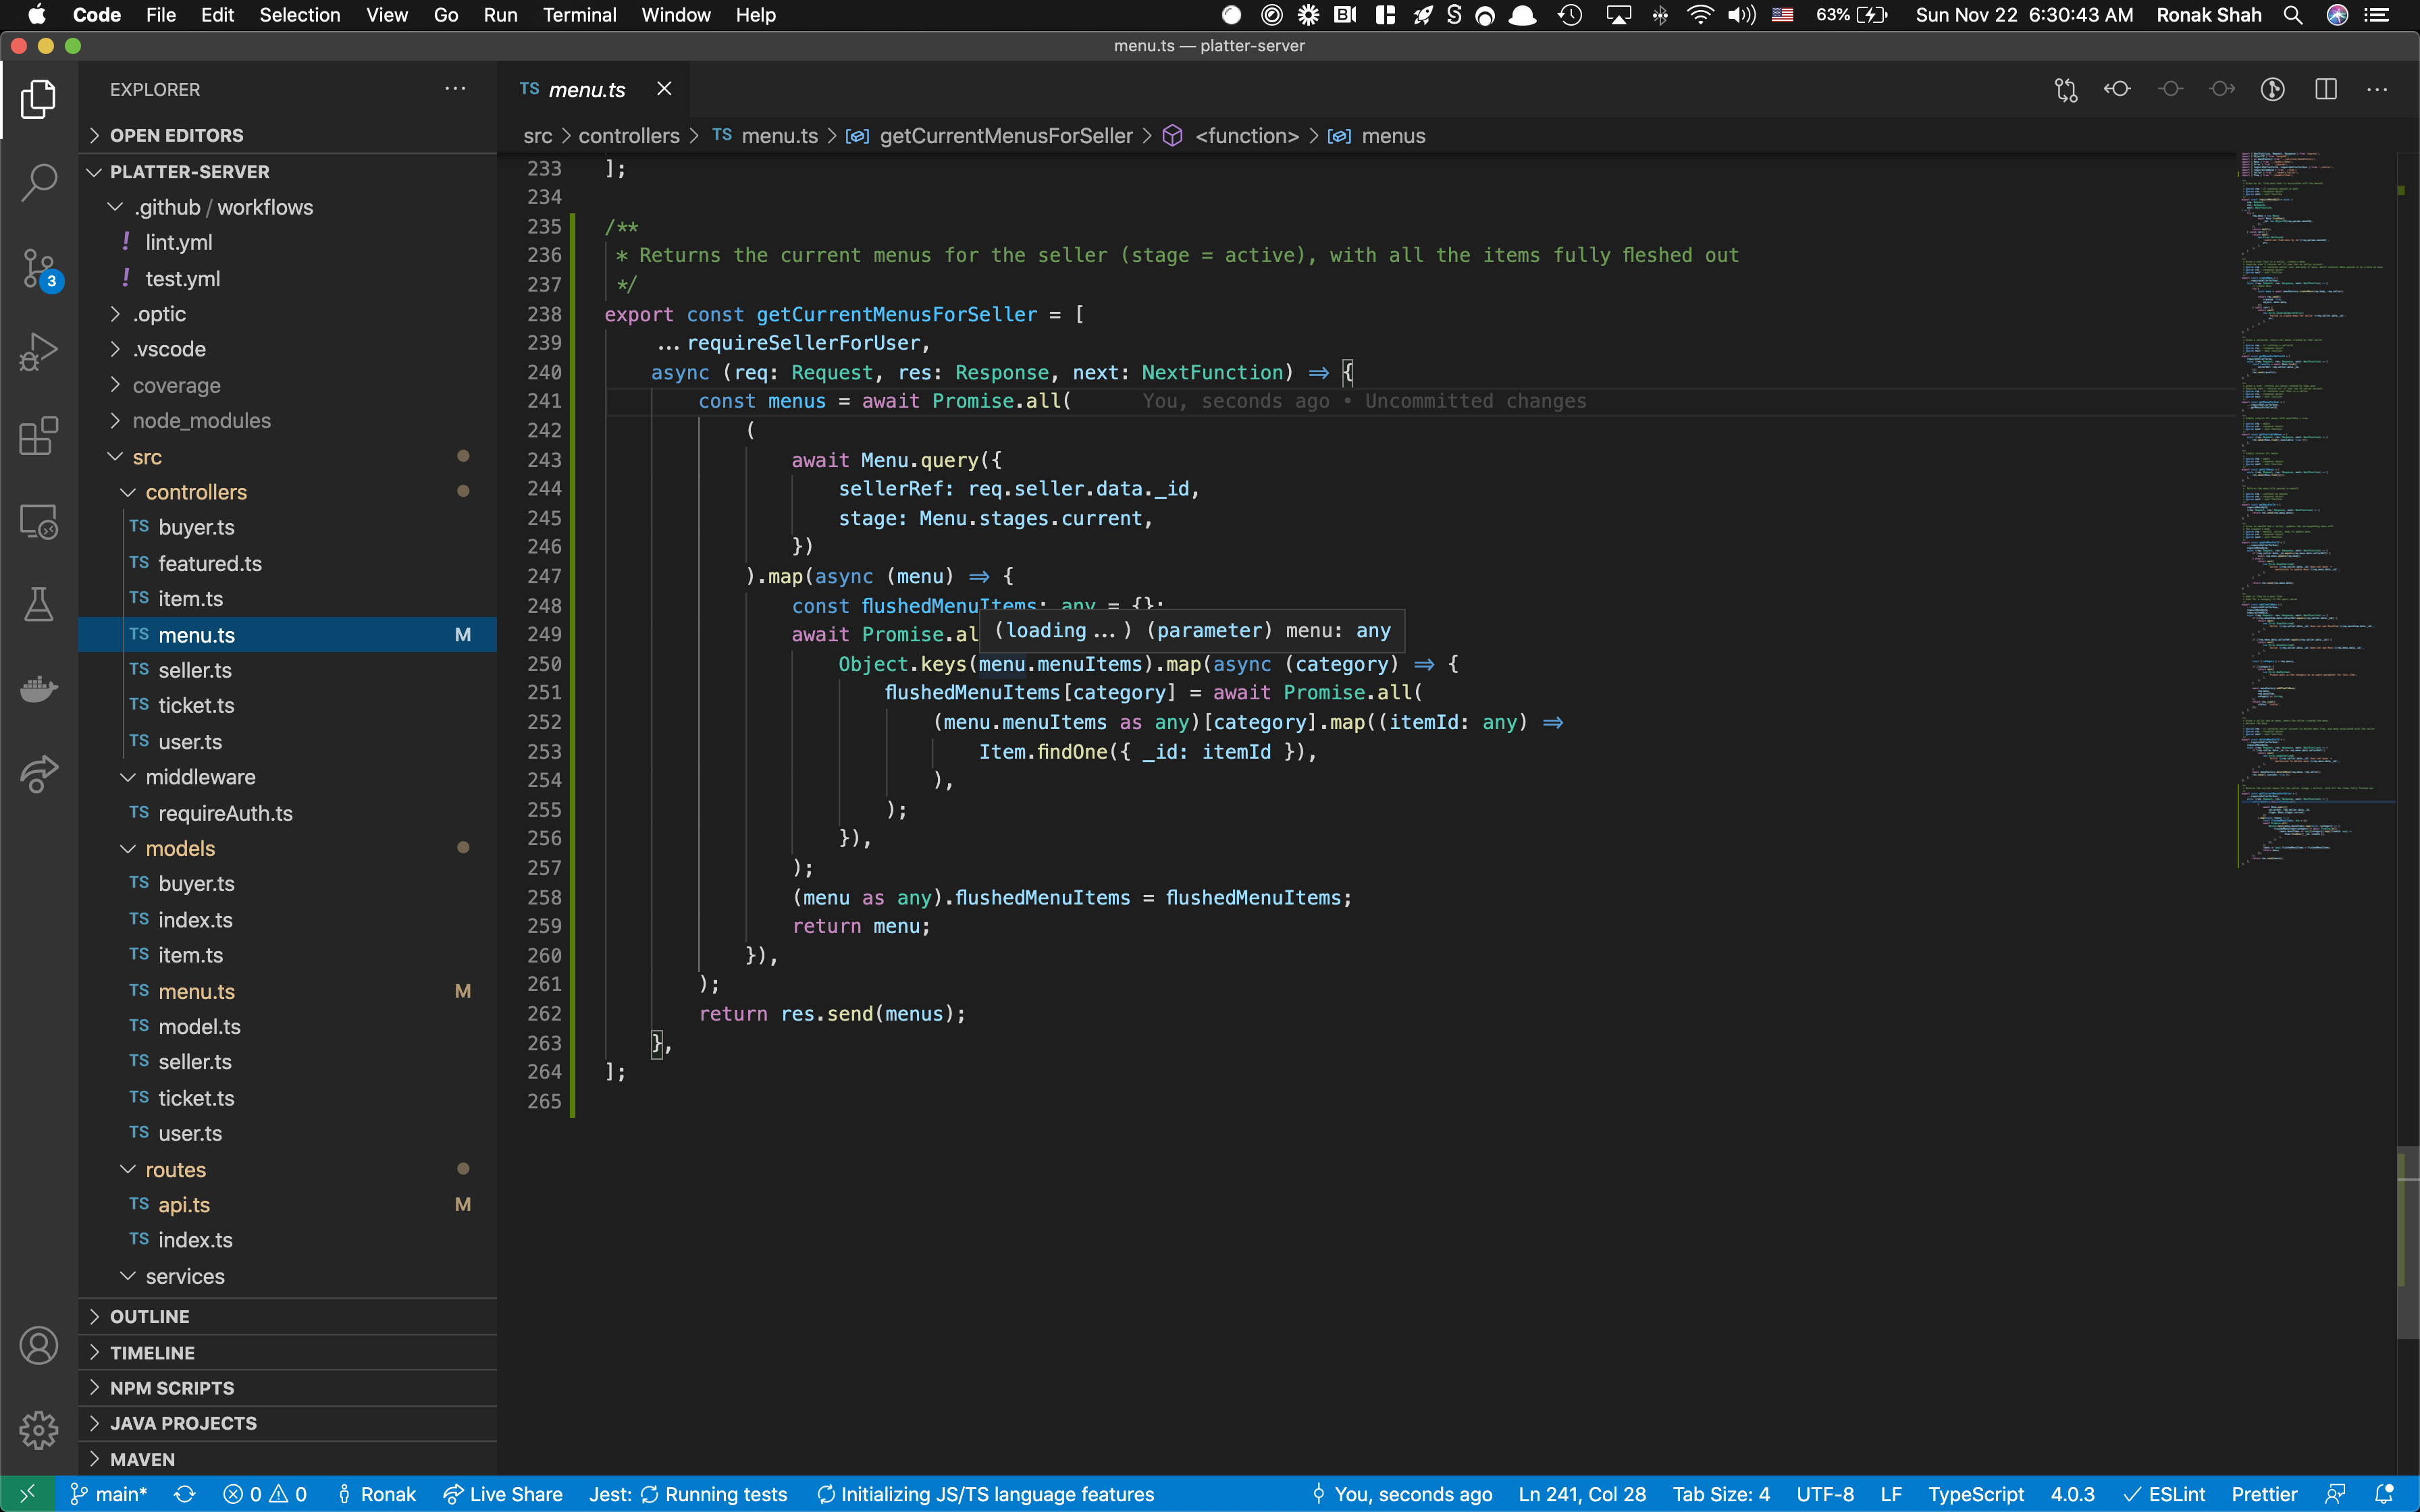Expand the OUTLINE section
This screenshot has height=1512, width=2420.
(x=150, y=1316)
